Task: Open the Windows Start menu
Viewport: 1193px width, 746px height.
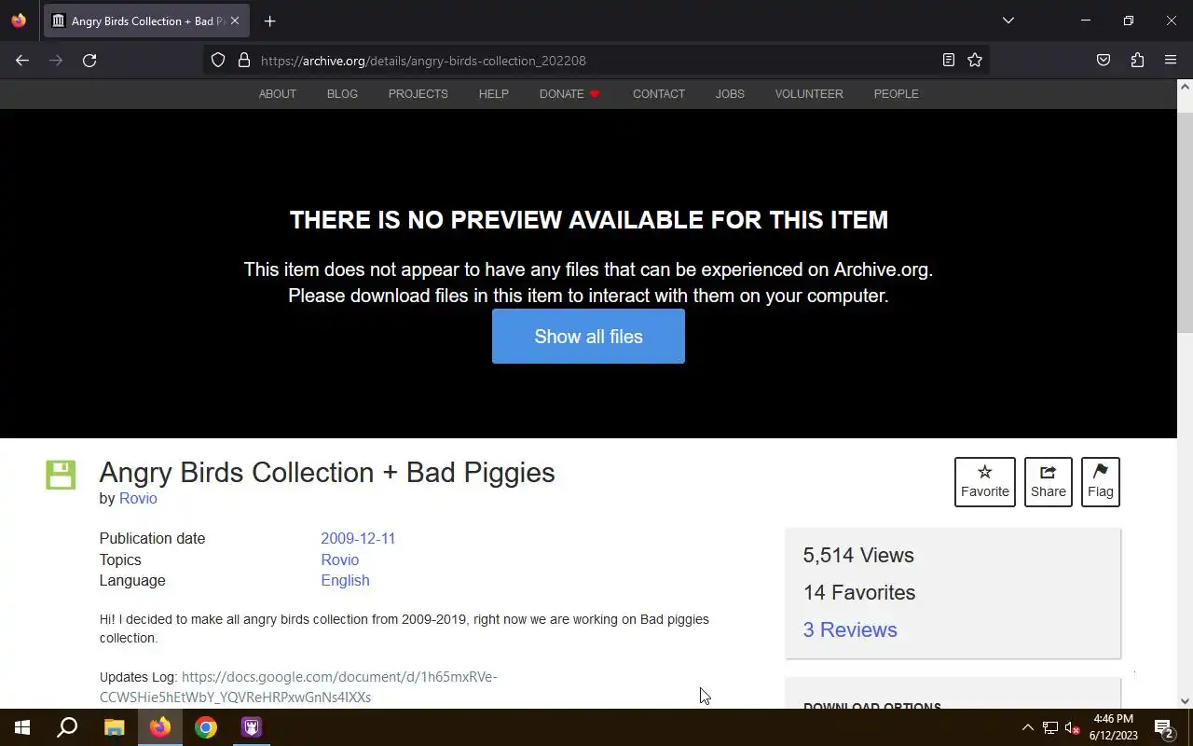Action: coord(22,727)
